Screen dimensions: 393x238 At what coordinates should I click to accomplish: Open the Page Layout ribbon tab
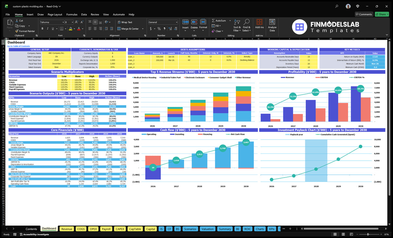click(x=55, y=14)
